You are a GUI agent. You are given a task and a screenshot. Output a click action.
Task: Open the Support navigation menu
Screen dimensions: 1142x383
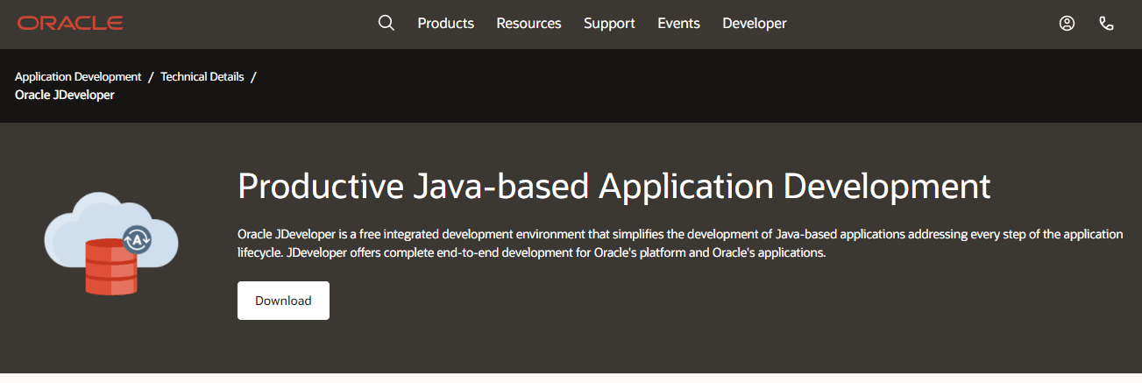(x=609, y=24)
